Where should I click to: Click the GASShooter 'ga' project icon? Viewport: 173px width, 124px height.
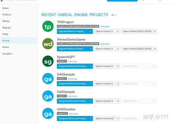[48, 113]
